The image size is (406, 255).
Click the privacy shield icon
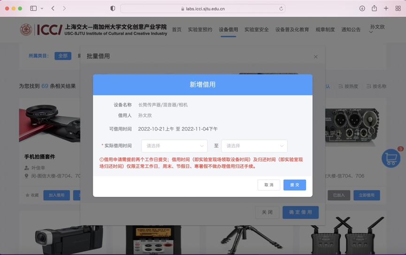coord(113,8)
